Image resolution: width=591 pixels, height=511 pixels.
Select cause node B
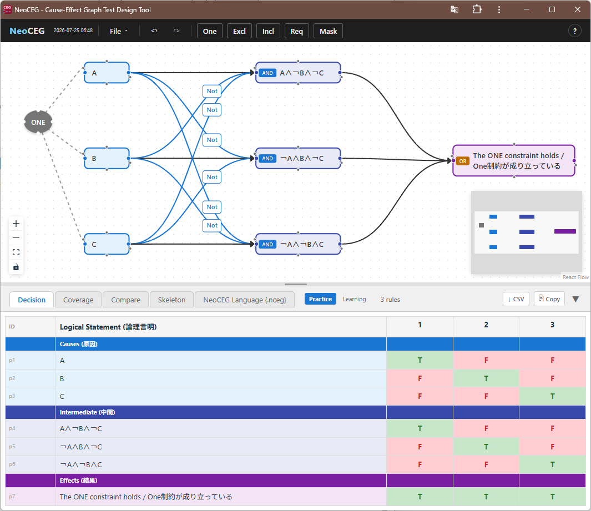(x=107, y=158)
